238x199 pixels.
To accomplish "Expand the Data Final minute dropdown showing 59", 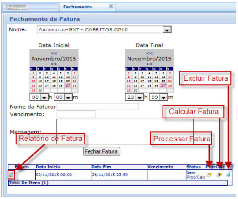I will 163,97.
